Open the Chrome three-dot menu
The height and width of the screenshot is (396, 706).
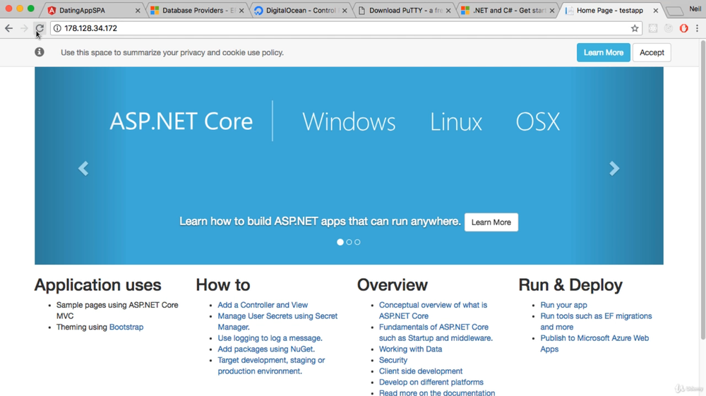[698, 28]
